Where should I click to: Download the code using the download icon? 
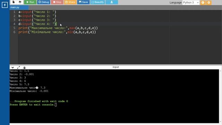pos(112,2)
